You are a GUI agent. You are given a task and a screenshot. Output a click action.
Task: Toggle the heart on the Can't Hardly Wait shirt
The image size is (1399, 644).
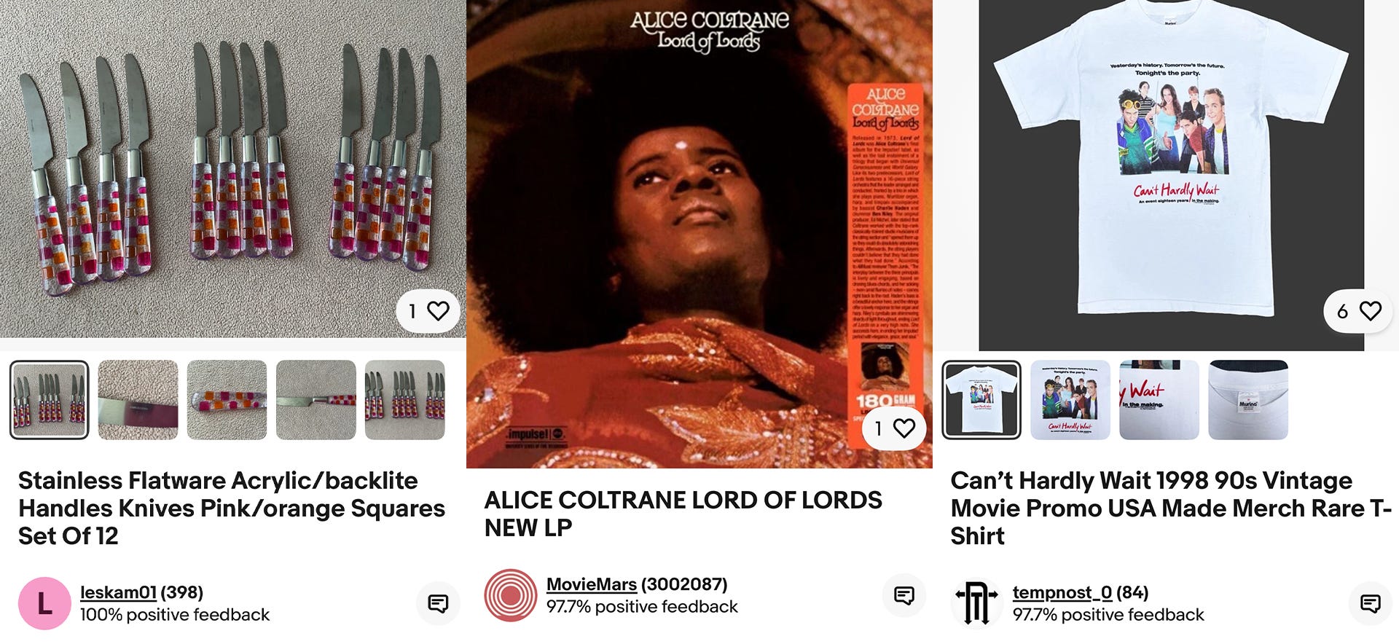click(1358, 312)
